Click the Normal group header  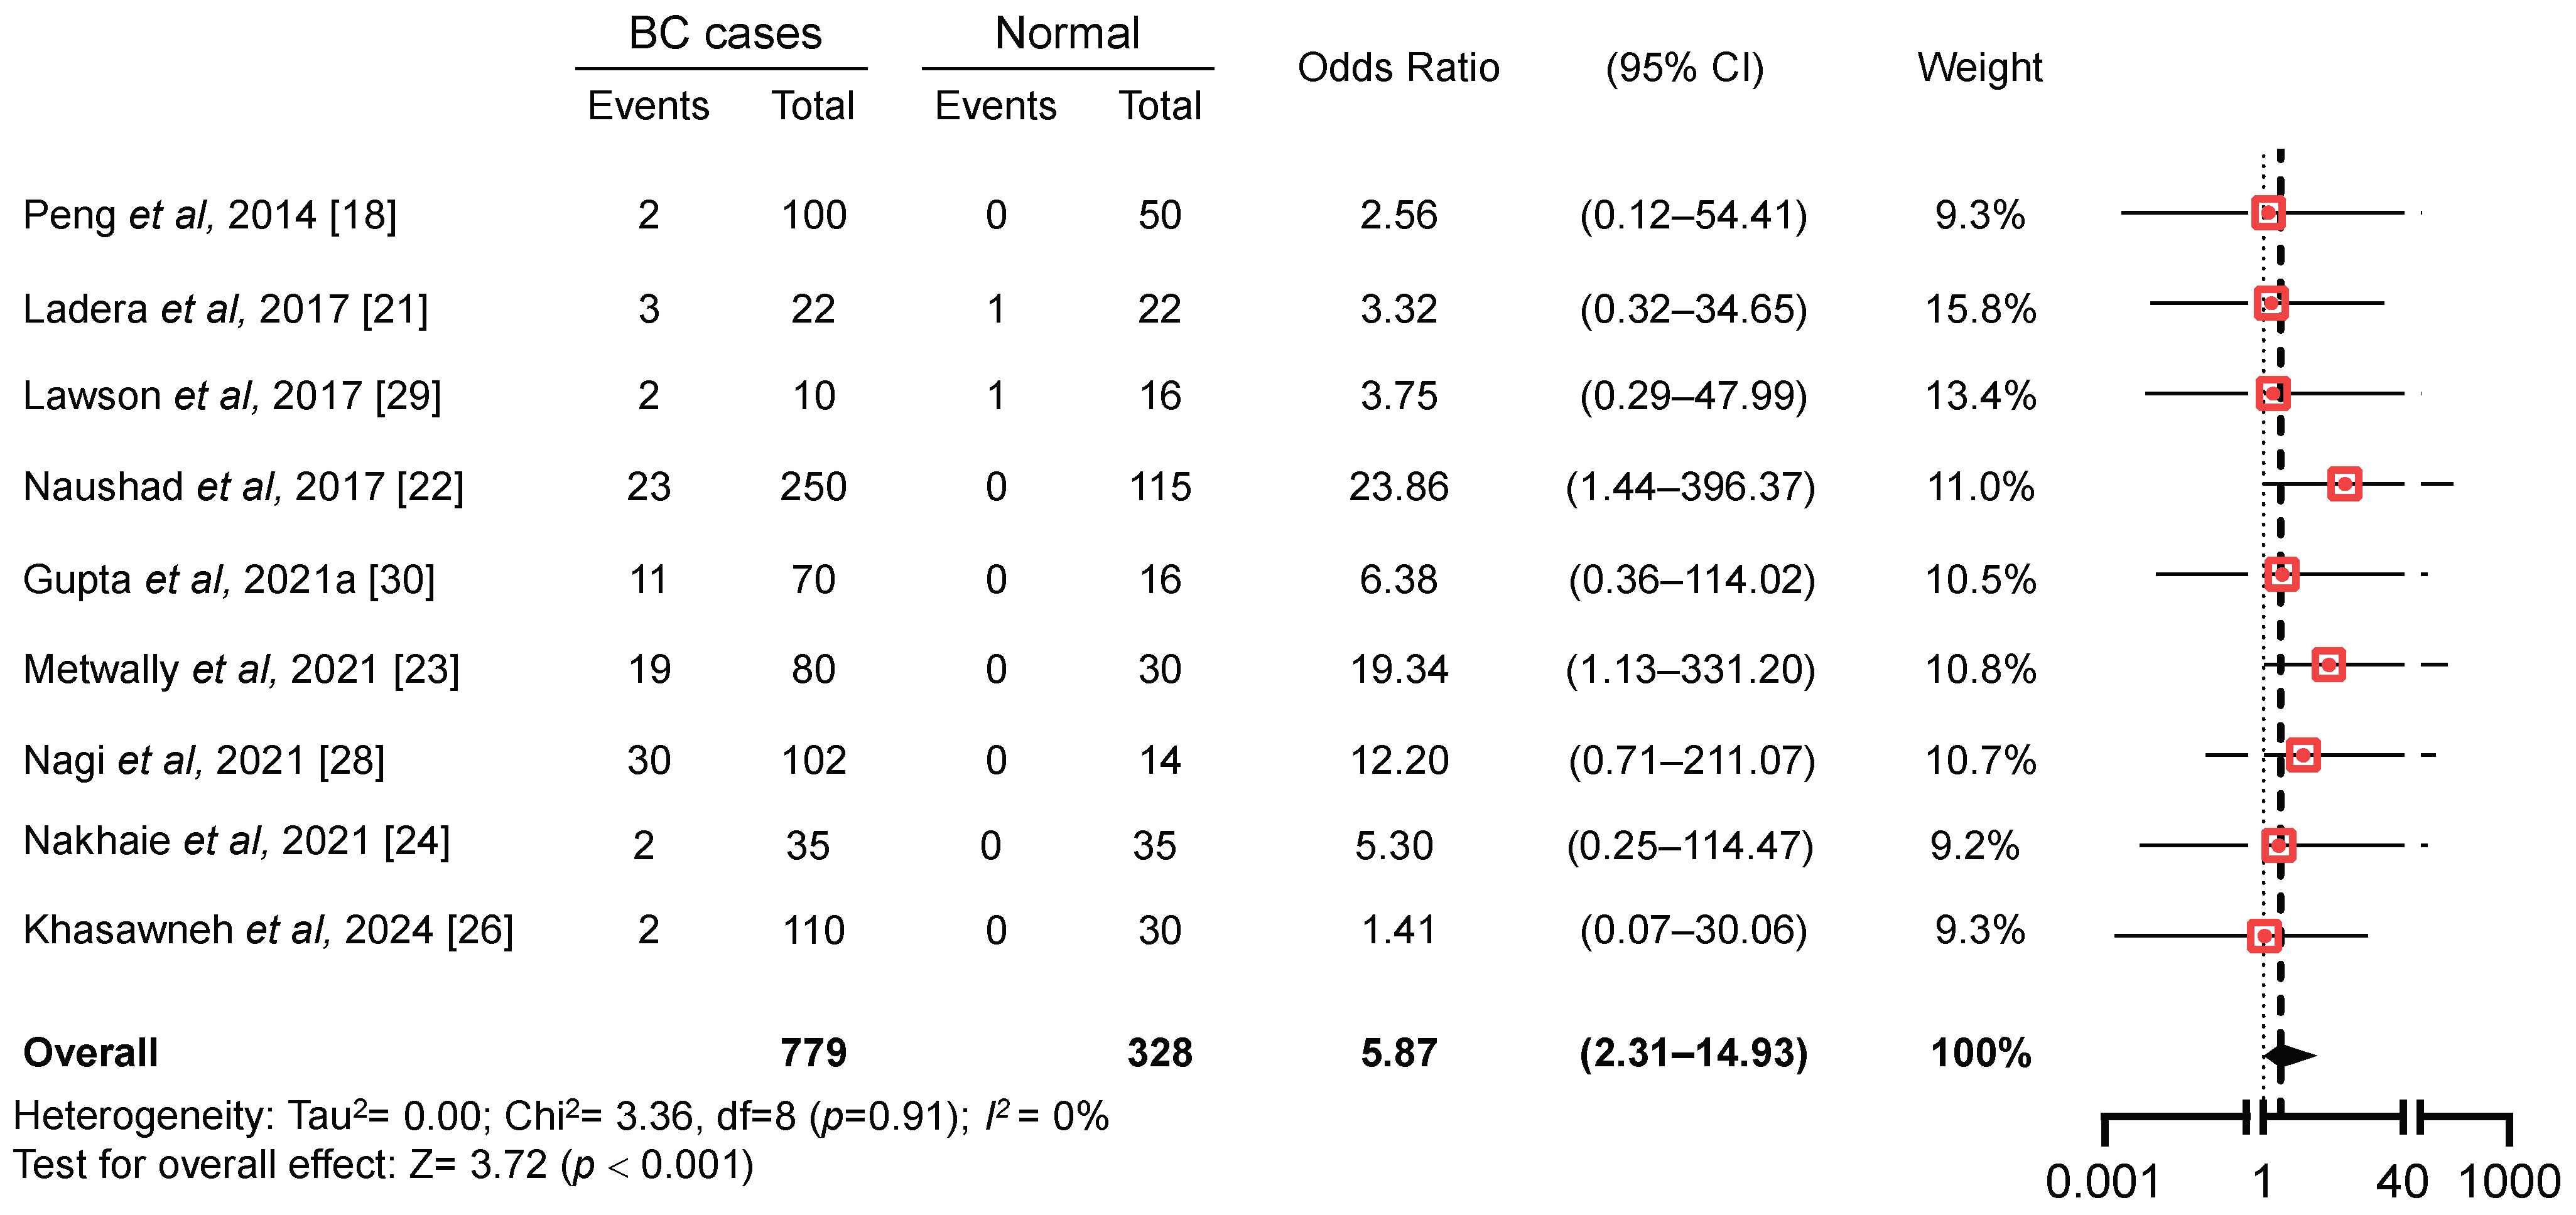(1067, 34)
